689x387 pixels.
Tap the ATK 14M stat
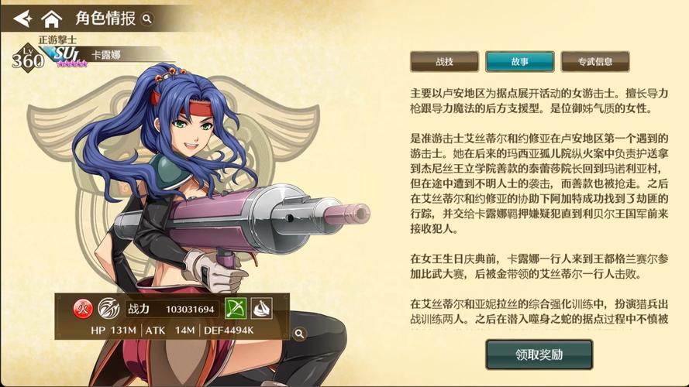[170, 330]
